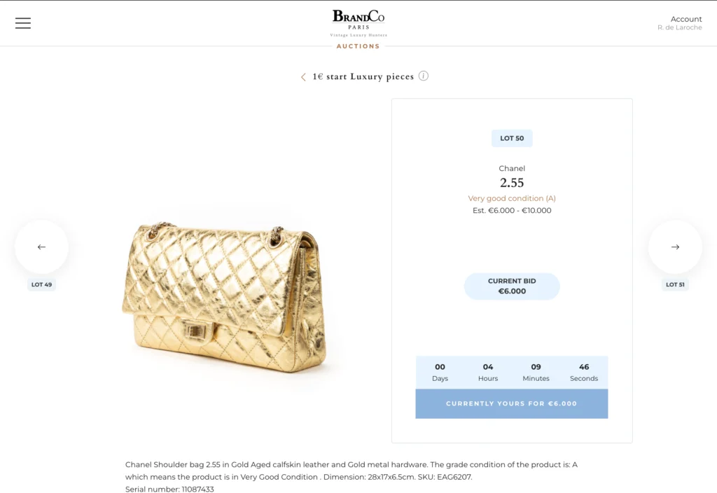Viewport: 717px width, 493px height.
Task: Select the Auctions tab
Action: pos(358,46)
